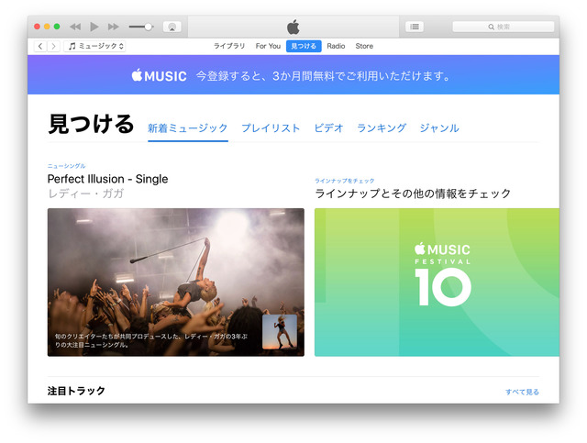Open the For You tab
This screenshot has height=443, width=587.
268,46
